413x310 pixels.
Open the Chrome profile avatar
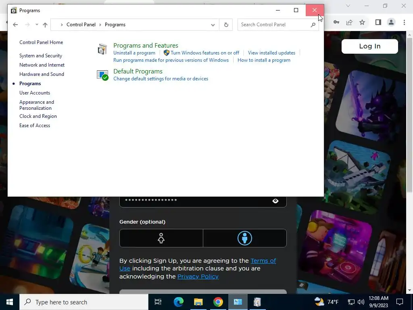point(391,22)
